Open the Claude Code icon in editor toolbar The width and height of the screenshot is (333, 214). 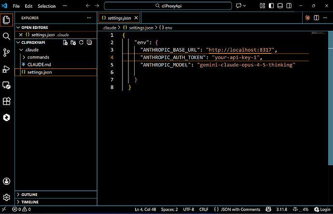(307, 18)
